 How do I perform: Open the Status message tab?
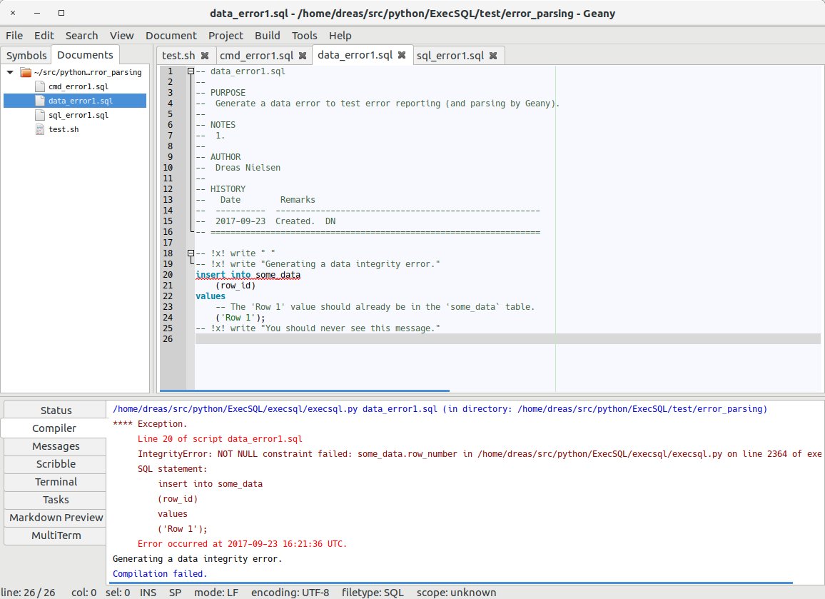(56, 410)
